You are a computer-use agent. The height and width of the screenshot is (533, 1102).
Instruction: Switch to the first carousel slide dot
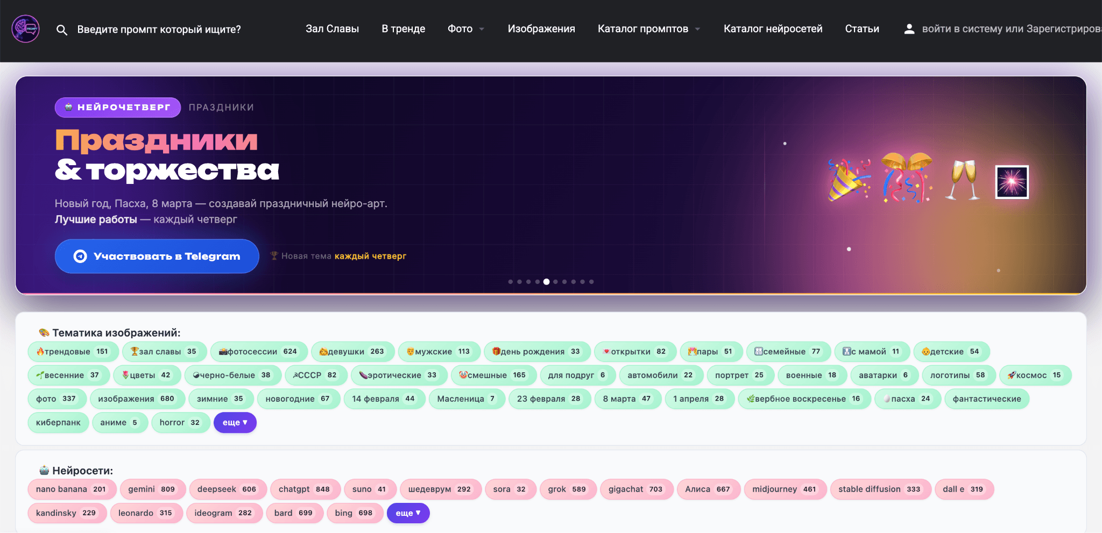pyautogui.click(x=510, y=282)
